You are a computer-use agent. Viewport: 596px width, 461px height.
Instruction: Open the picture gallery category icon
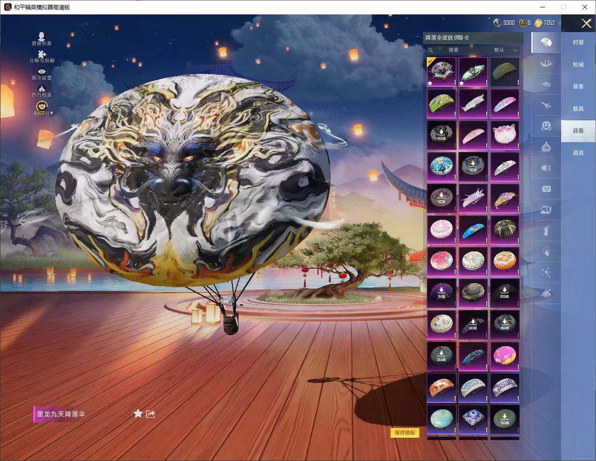pos(546,210)
